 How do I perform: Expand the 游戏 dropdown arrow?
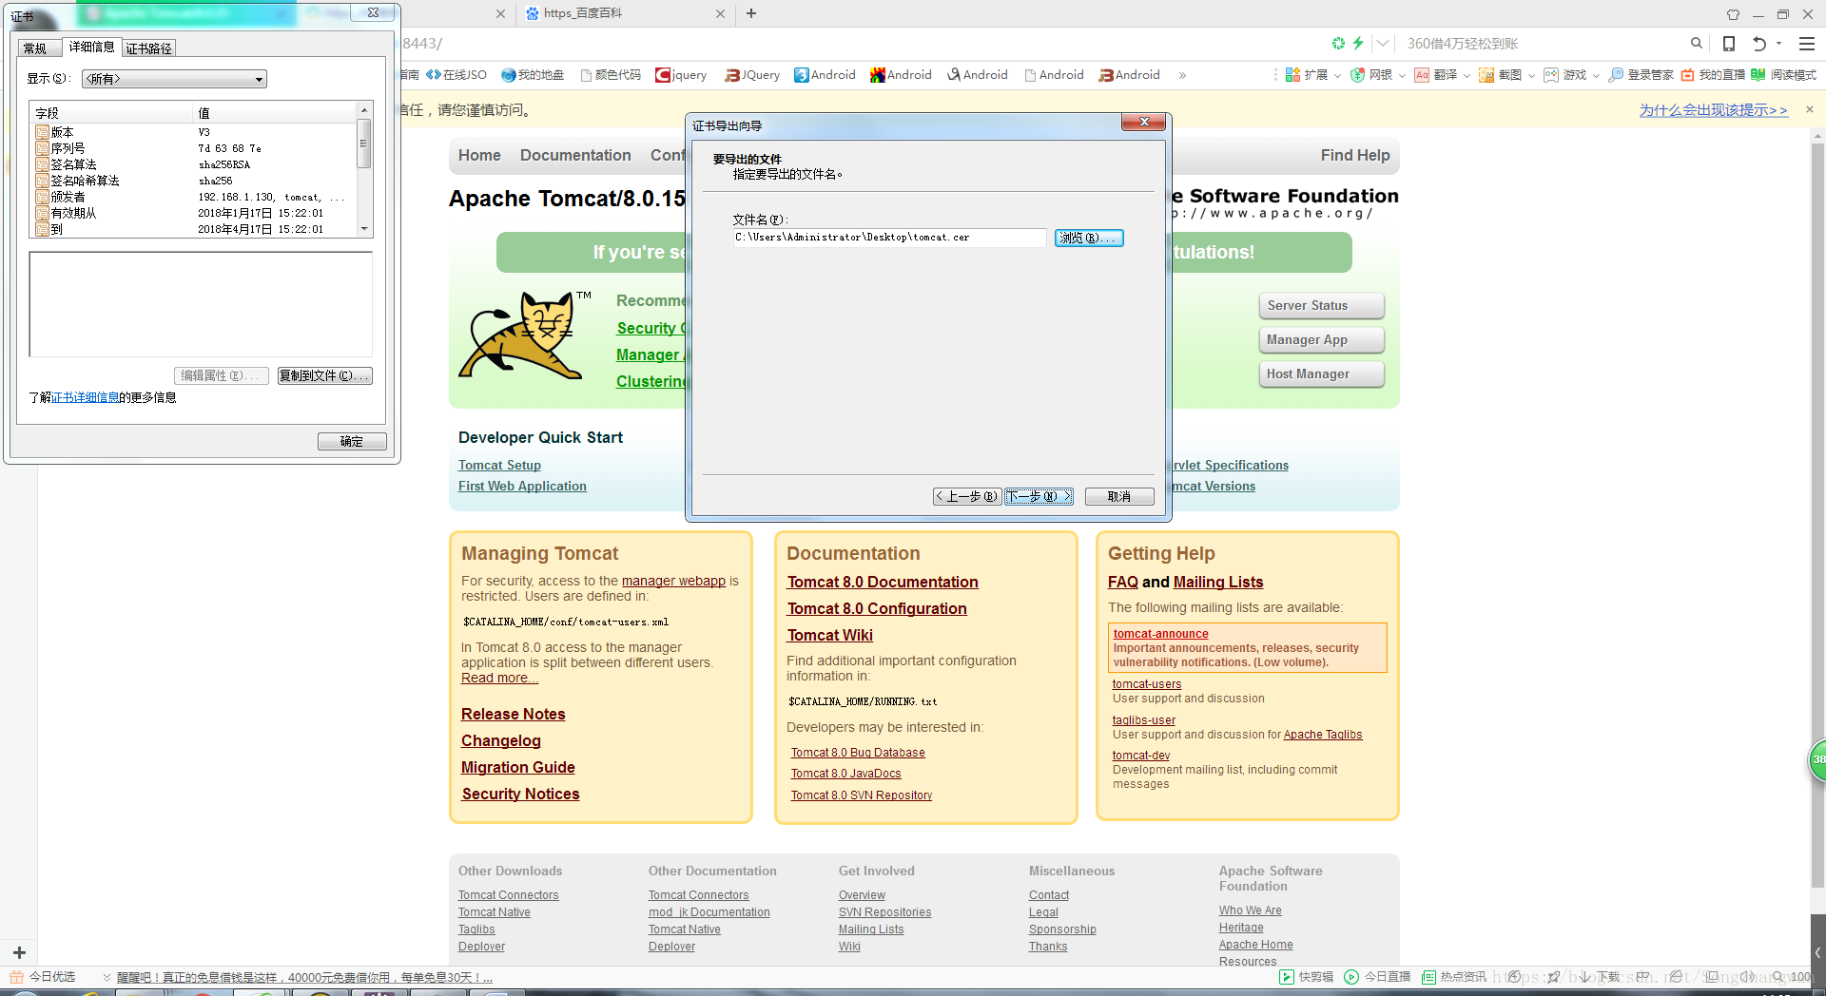[x=1596, y=76]
